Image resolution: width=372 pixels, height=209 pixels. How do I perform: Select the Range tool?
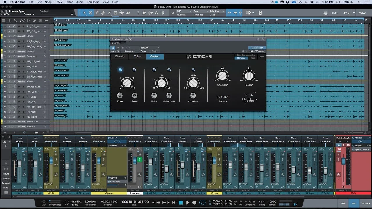91,13
